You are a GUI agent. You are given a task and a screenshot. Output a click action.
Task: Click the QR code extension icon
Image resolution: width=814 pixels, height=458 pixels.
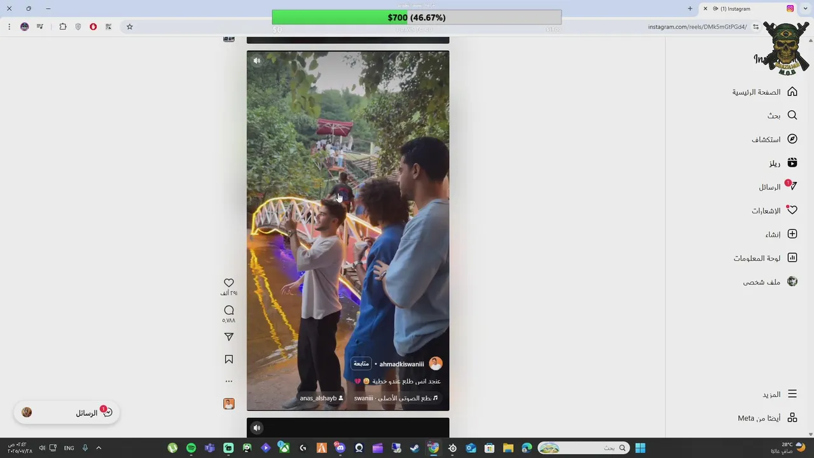(x=109, y=27)
